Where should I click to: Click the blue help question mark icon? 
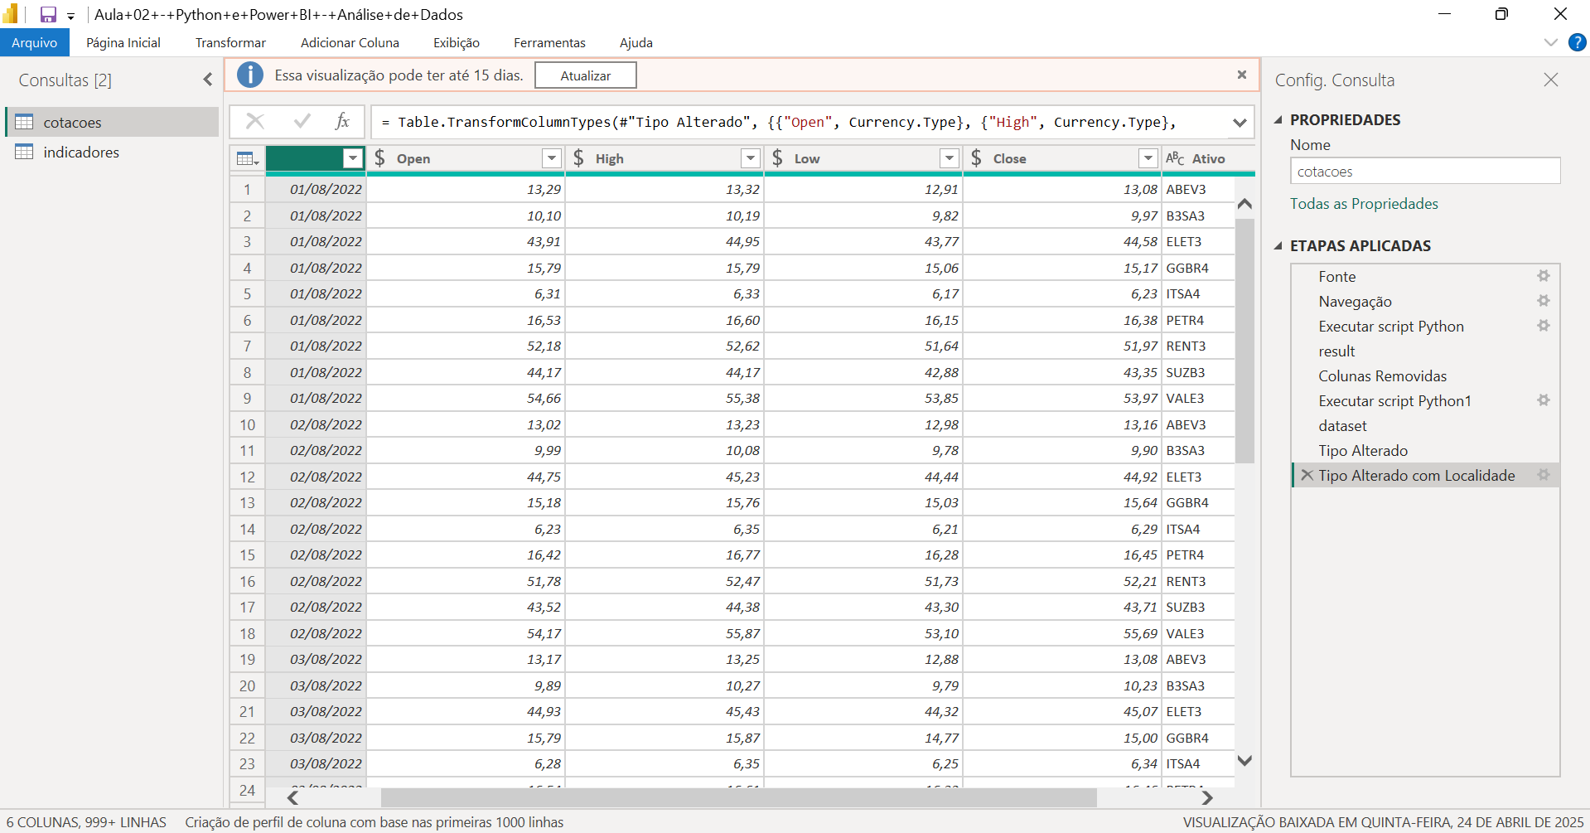point(1578,42)
